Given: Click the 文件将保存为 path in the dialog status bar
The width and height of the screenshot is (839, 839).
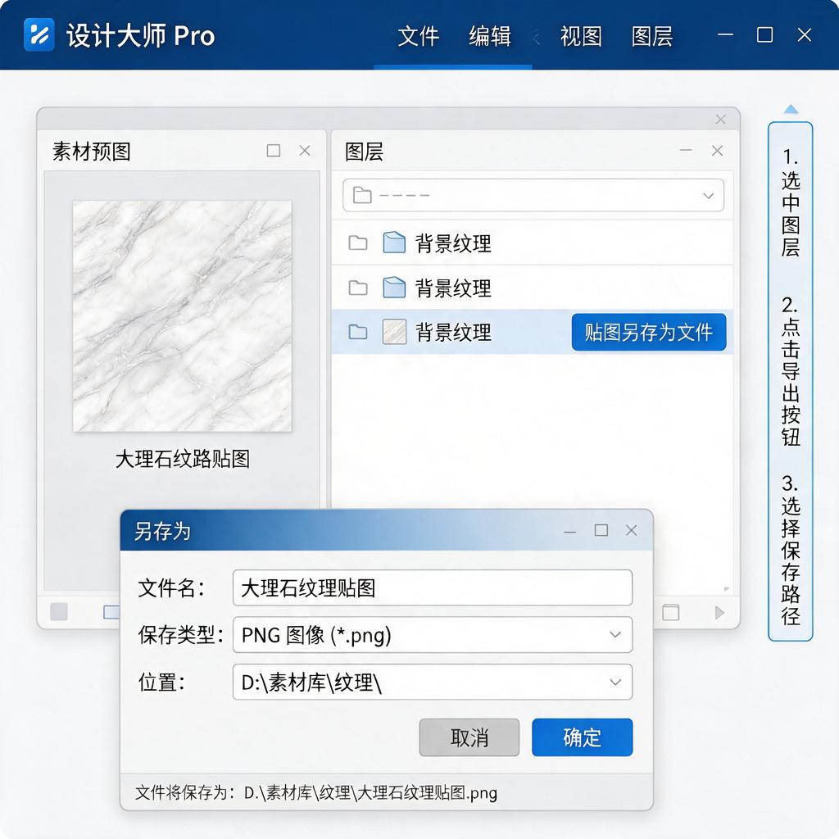Looking at the screenshot, I should click(x=371, y=792).
